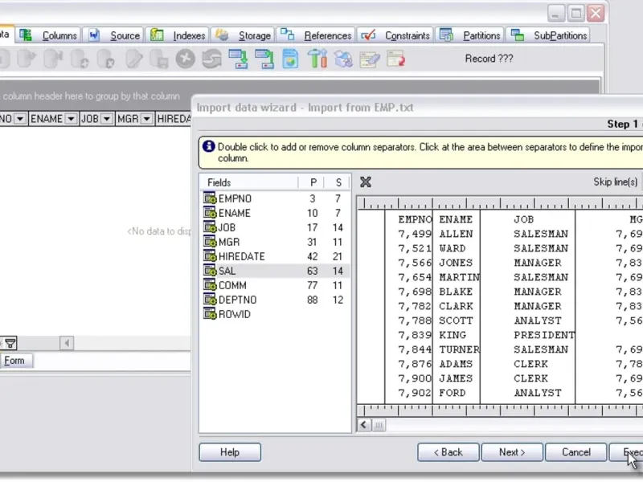Screen dimensions: 643x482
Task: Select the EMPNO field row
Action: click(x=275, y=198)
